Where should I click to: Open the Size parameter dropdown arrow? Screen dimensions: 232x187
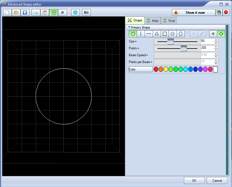[136, 41]
